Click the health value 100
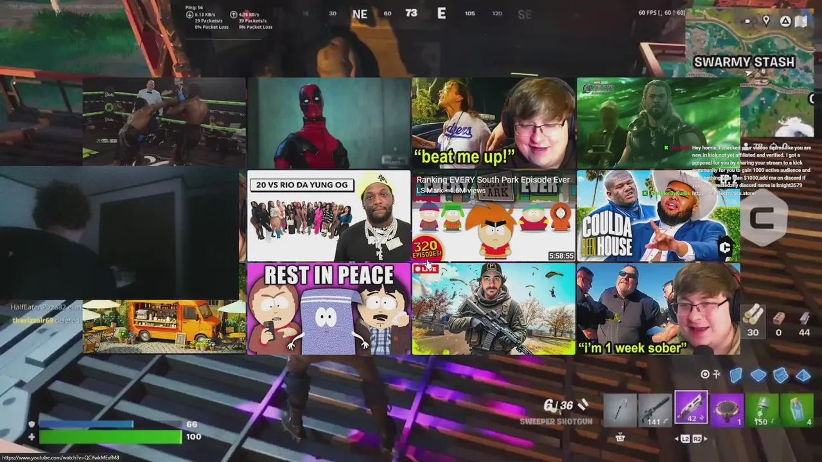This screenshot has width=822, height=462. click(193, 437)
